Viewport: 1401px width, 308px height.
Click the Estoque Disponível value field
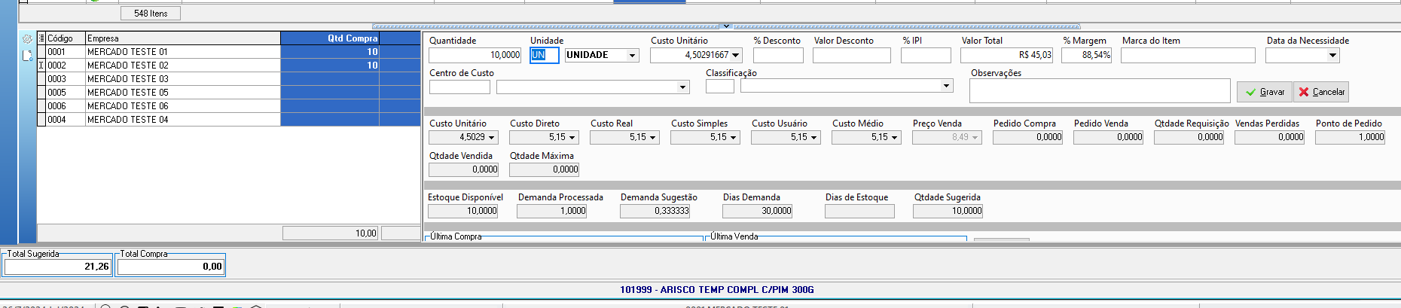(x=463, y=211)
